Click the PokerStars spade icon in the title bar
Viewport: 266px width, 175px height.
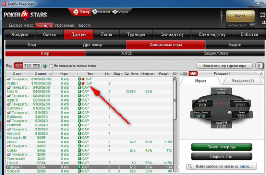tap(5, 4)
